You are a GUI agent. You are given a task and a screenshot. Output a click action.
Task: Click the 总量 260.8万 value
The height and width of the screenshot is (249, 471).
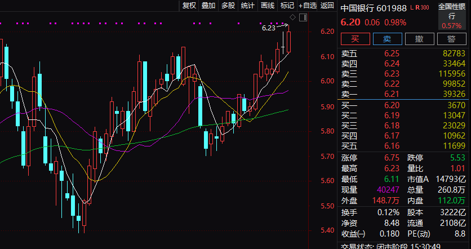[x=451, y=190]
